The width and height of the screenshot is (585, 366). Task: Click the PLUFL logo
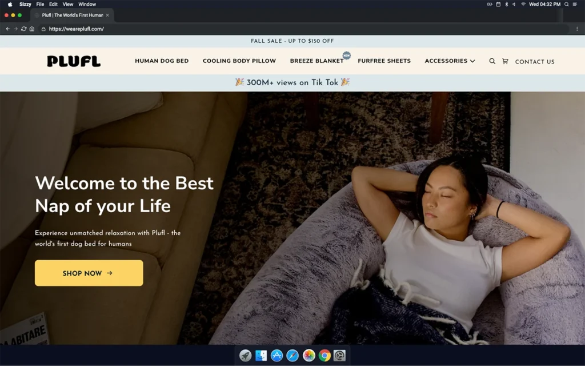pyautogui.click(x=74, y=61)
